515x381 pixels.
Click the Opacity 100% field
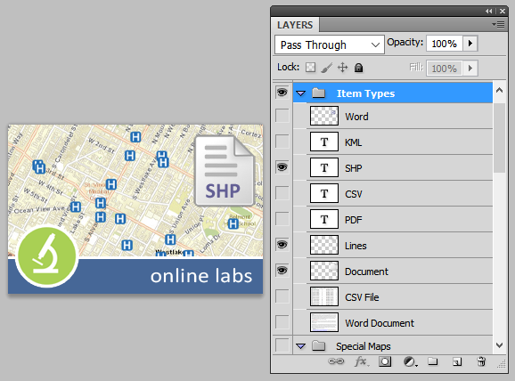click(444, 44)
